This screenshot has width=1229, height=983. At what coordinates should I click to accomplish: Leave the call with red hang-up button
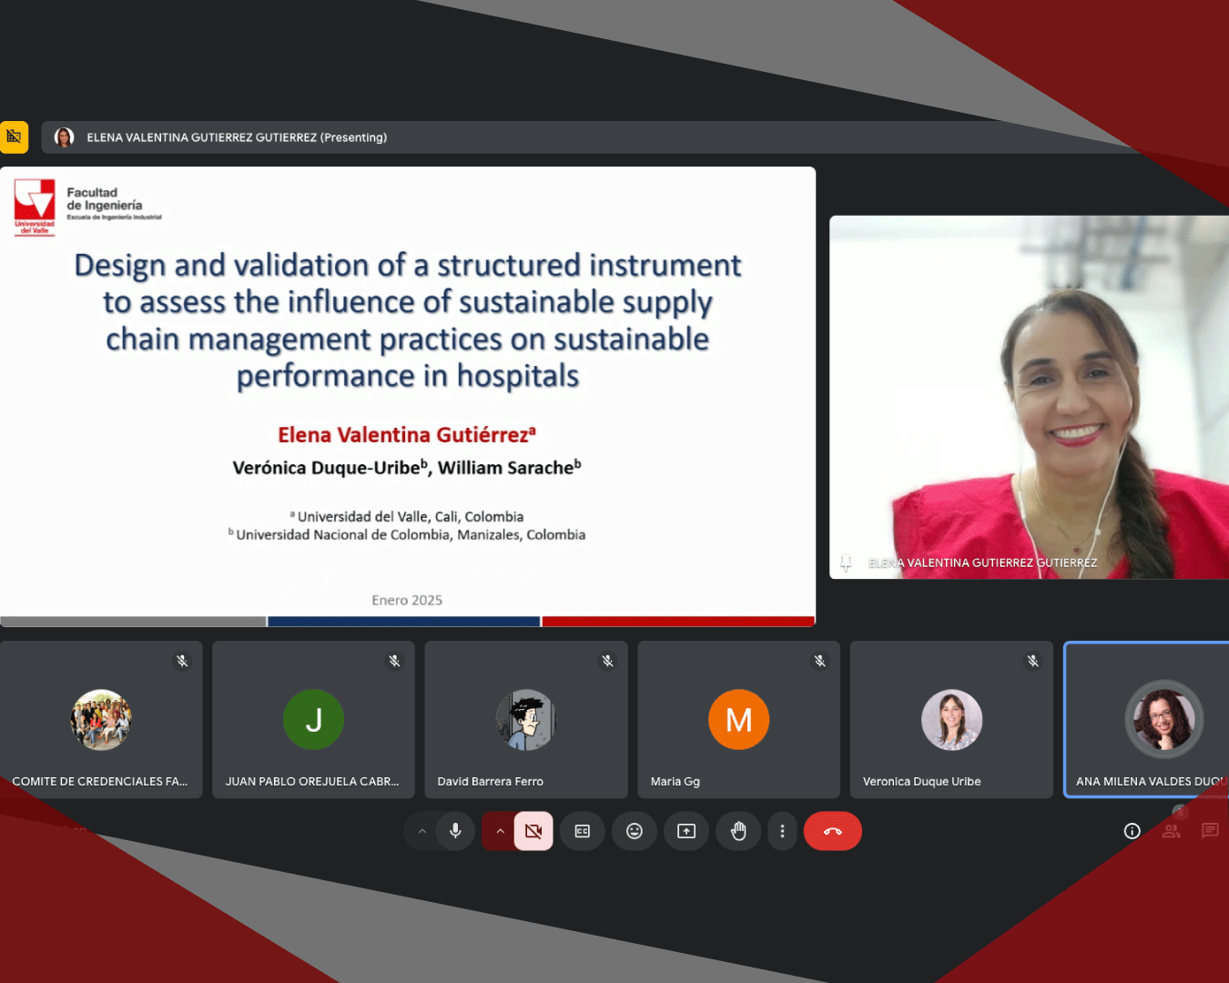(x=832, y=831)
